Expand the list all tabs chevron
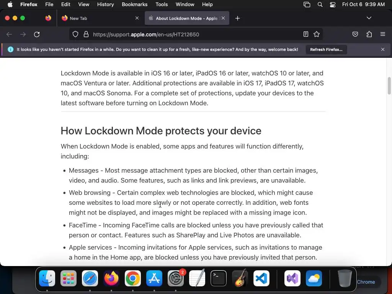Screen dimensions: 392x294 coord(369,18)
